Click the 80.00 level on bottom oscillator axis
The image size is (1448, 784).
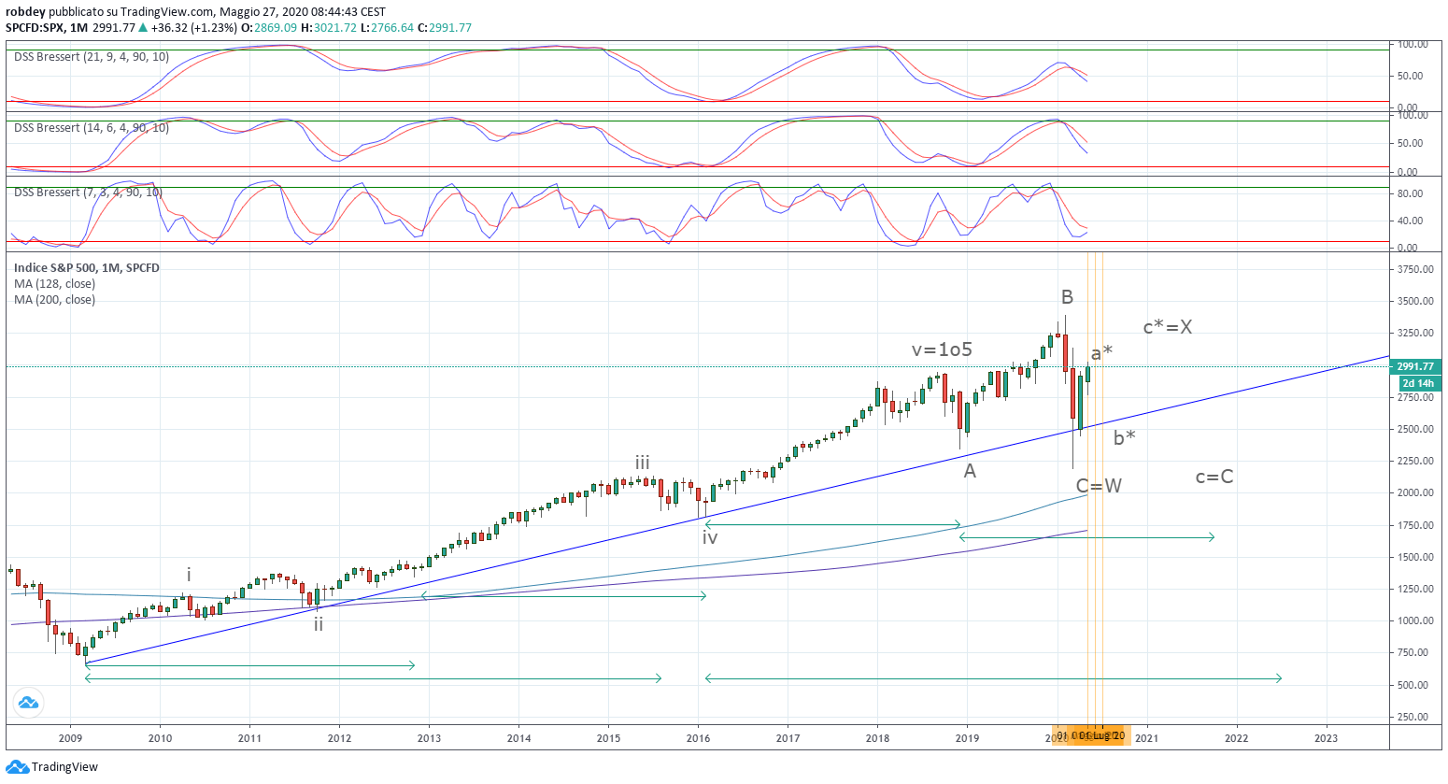1411,194
